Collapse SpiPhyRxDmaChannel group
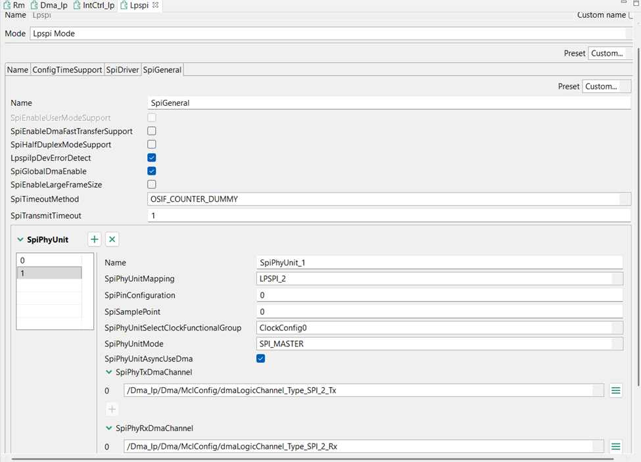 [108, 428]
